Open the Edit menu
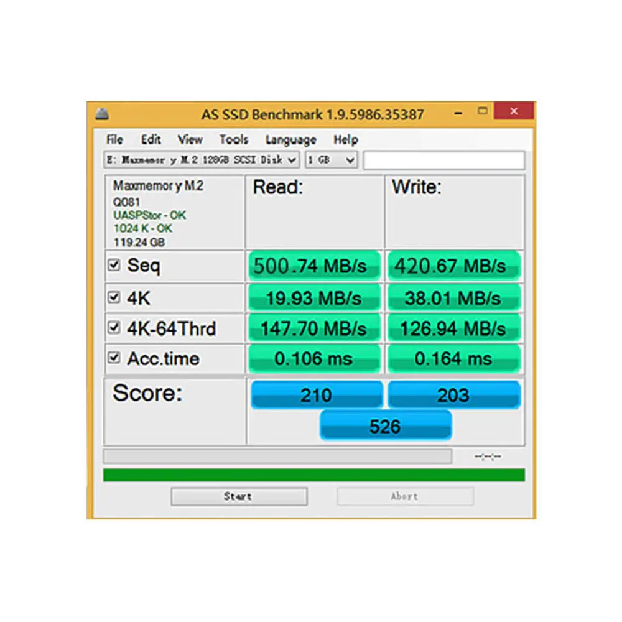The width and height of the screenshot is (622, 622). 151,139
